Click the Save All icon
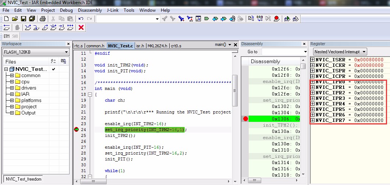390x185 pixels. click(x=32, y=19)
